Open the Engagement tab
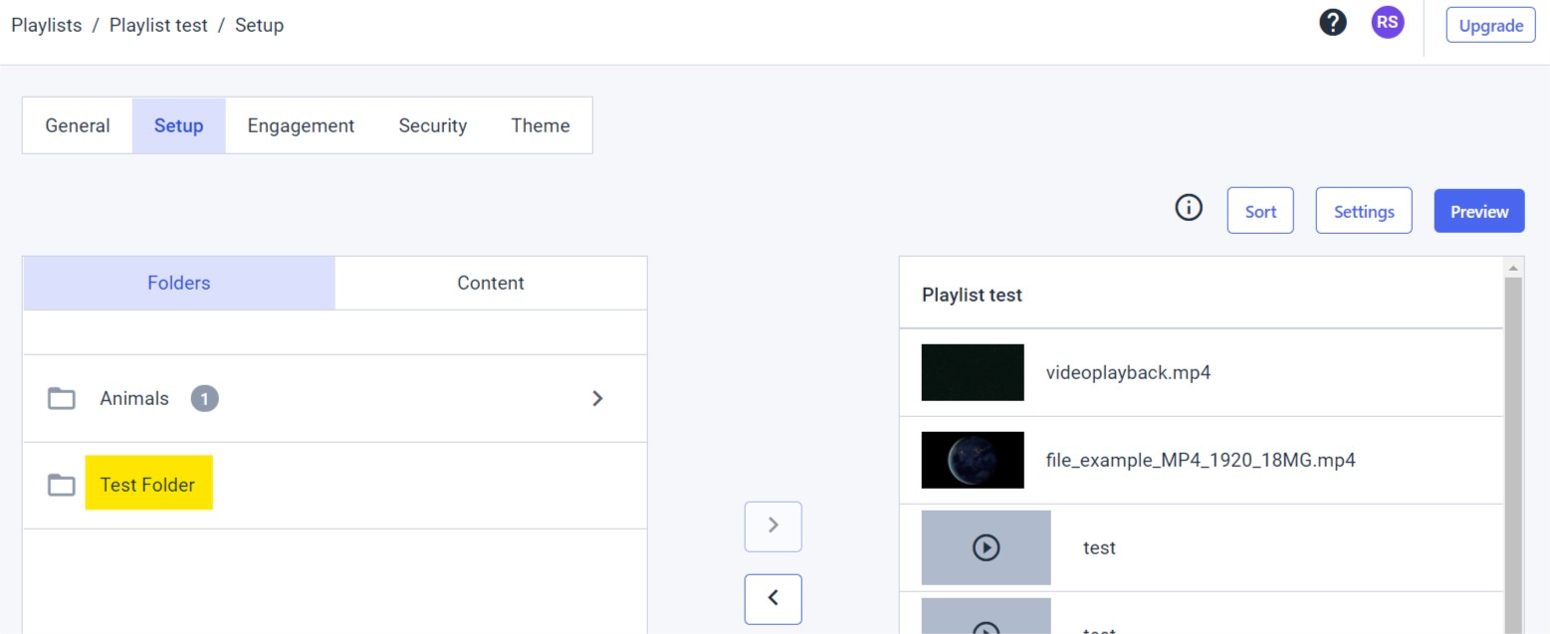Image resolution: width=1550 pixels, height=634 pixels. coord(301,125)
